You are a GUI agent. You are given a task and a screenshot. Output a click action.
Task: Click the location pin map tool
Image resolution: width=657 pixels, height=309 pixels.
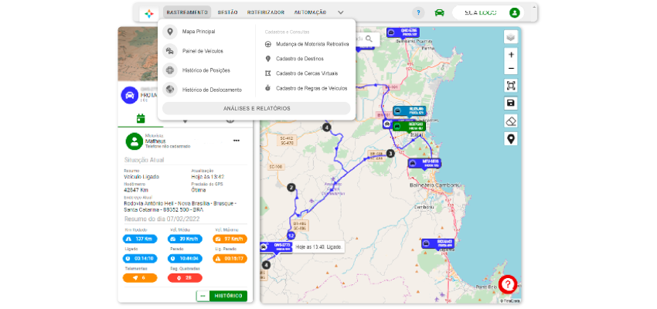click(510, 138)
